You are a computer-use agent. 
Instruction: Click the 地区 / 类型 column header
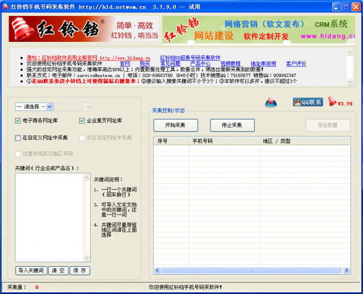(x=305, y=141)
